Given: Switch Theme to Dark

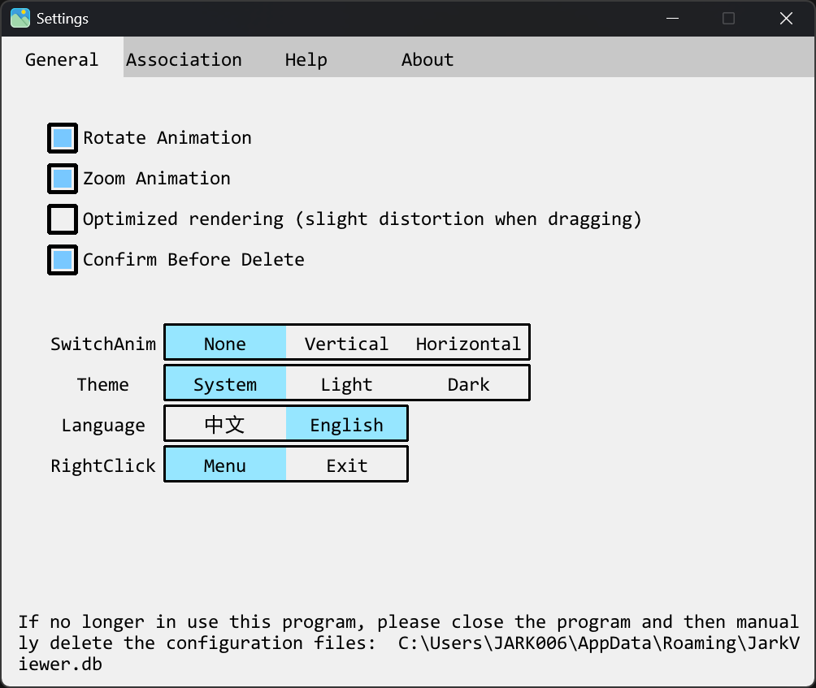Looking at the screenshot, I should pos(467,383).
